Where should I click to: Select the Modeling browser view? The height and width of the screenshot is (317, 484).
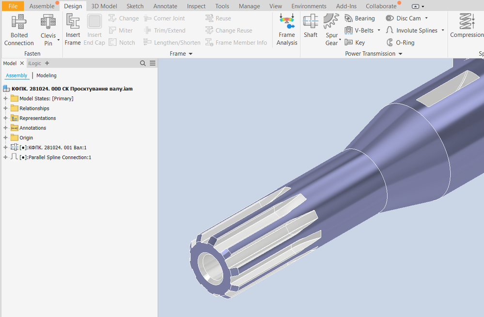click(x=47, y=75)
